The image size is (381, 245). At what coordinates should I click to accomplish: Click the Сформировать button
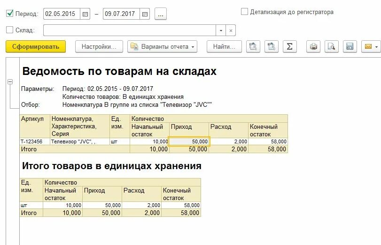click(36, 46)
